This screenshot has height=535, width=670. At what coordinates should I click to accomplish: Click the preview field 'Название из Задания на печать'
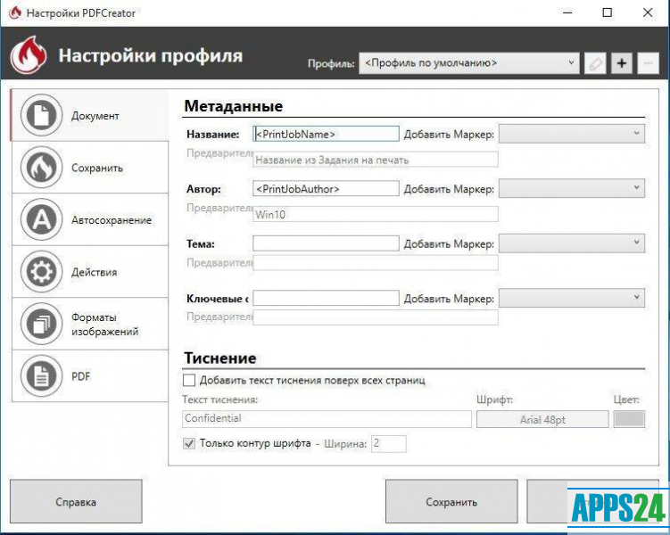pos(376,160)
